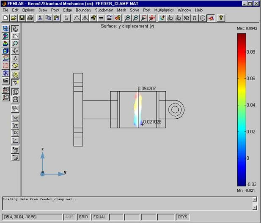
Task: Click the message log scroll down arrow
Action: point(255,207)
